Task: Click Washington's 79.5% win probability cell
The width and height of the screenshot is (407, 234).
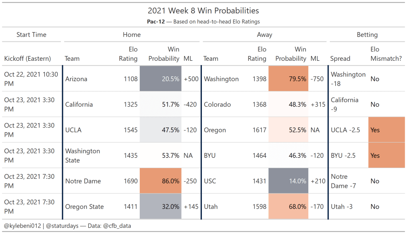Action: pyautogui.click(x=289, y=79)
